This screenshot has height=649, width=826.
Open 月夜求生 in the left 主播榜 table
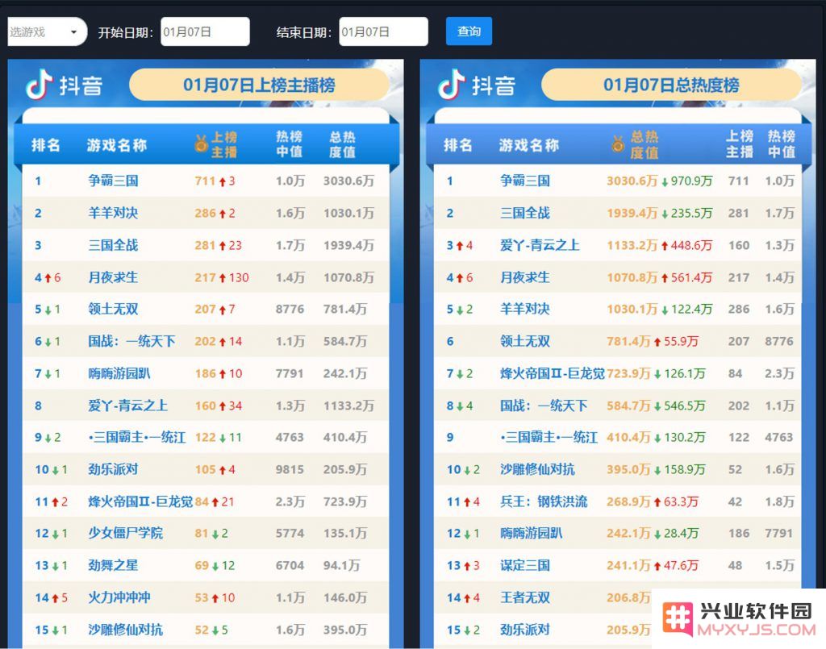click(x=113, y=277)
